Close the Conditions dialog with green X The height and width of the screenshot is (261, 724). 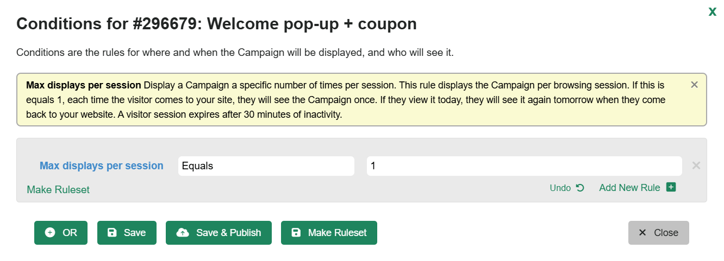(x=712, y=11)
